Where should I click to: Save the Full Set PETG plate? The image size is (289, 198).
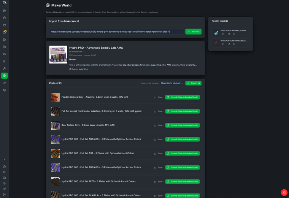coord(158,182)
